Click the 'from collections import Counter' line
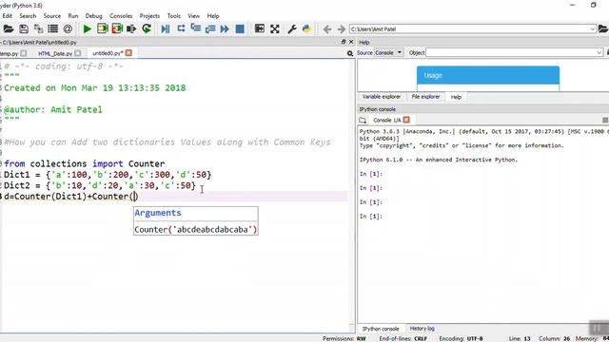 pyautogui.click(x=85, y=164)
